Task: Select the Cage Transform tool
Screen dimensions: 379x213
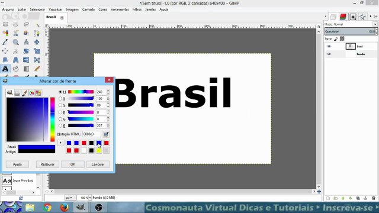Action: pyautogui.click(x=37, y=60)
